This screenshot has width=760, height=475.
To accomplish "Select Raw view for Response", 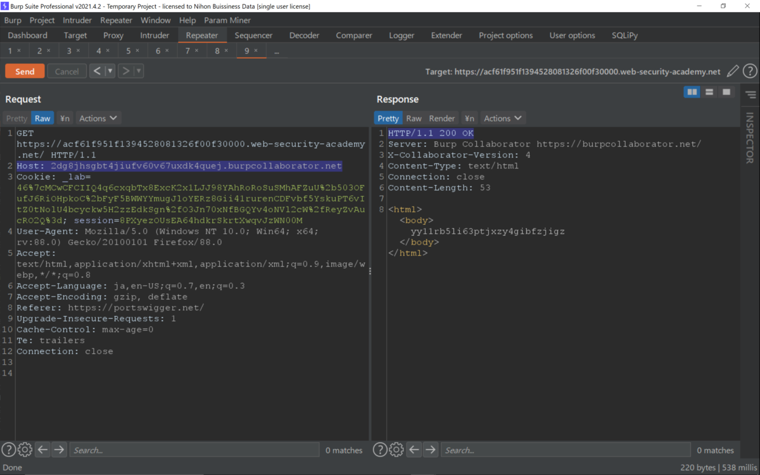I will tap(414, 118).
